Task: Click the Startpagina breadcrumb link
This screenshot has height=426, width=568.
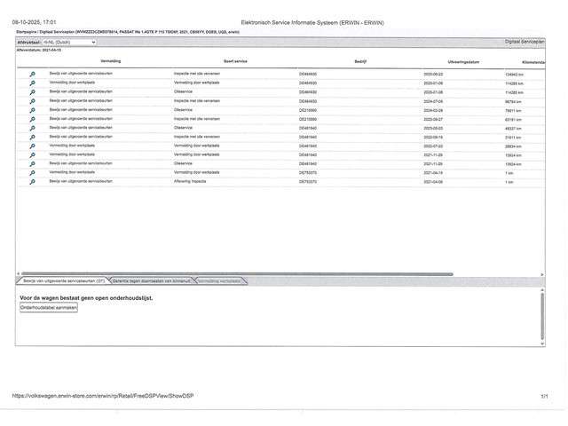Action: 28,31
